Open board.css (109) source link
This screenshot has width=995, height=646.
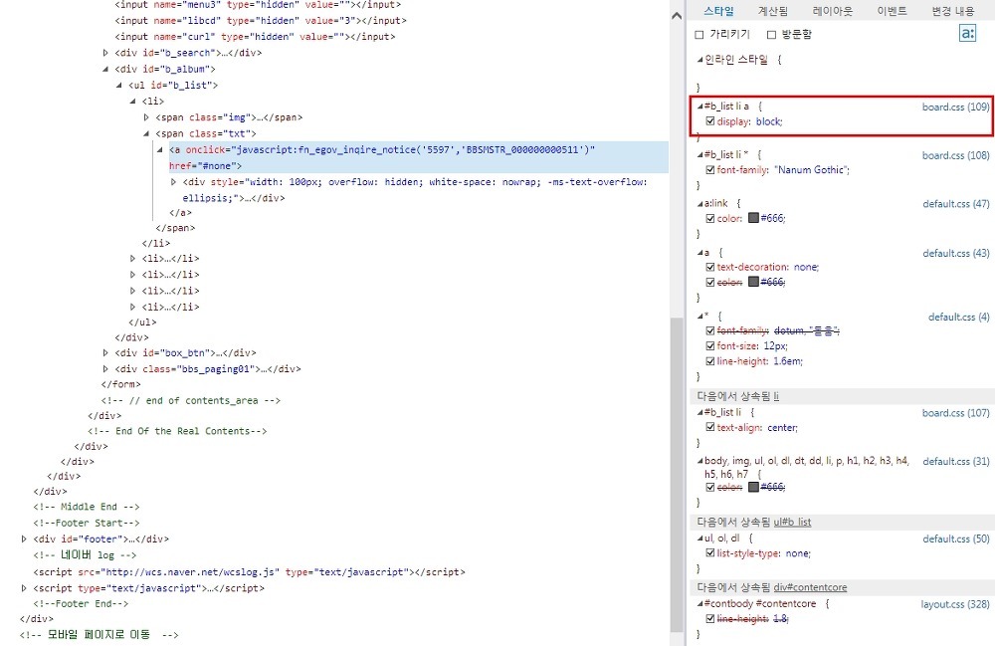coord(955,107)
